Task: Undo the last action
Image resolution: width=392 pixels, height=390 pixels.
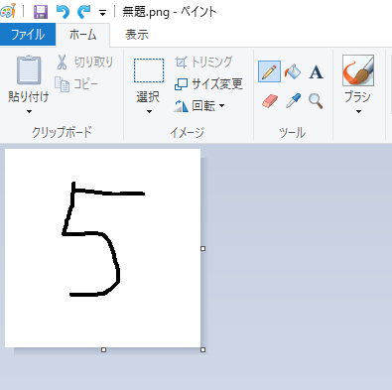Action: pyautogui.click(x=63, y=12)
